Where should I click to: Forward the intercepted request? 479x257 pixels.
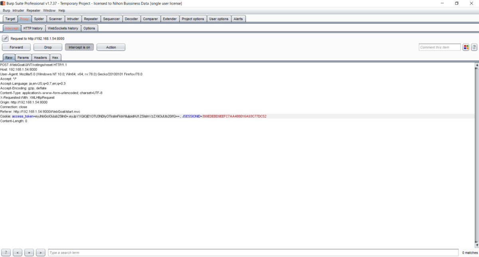16,47
